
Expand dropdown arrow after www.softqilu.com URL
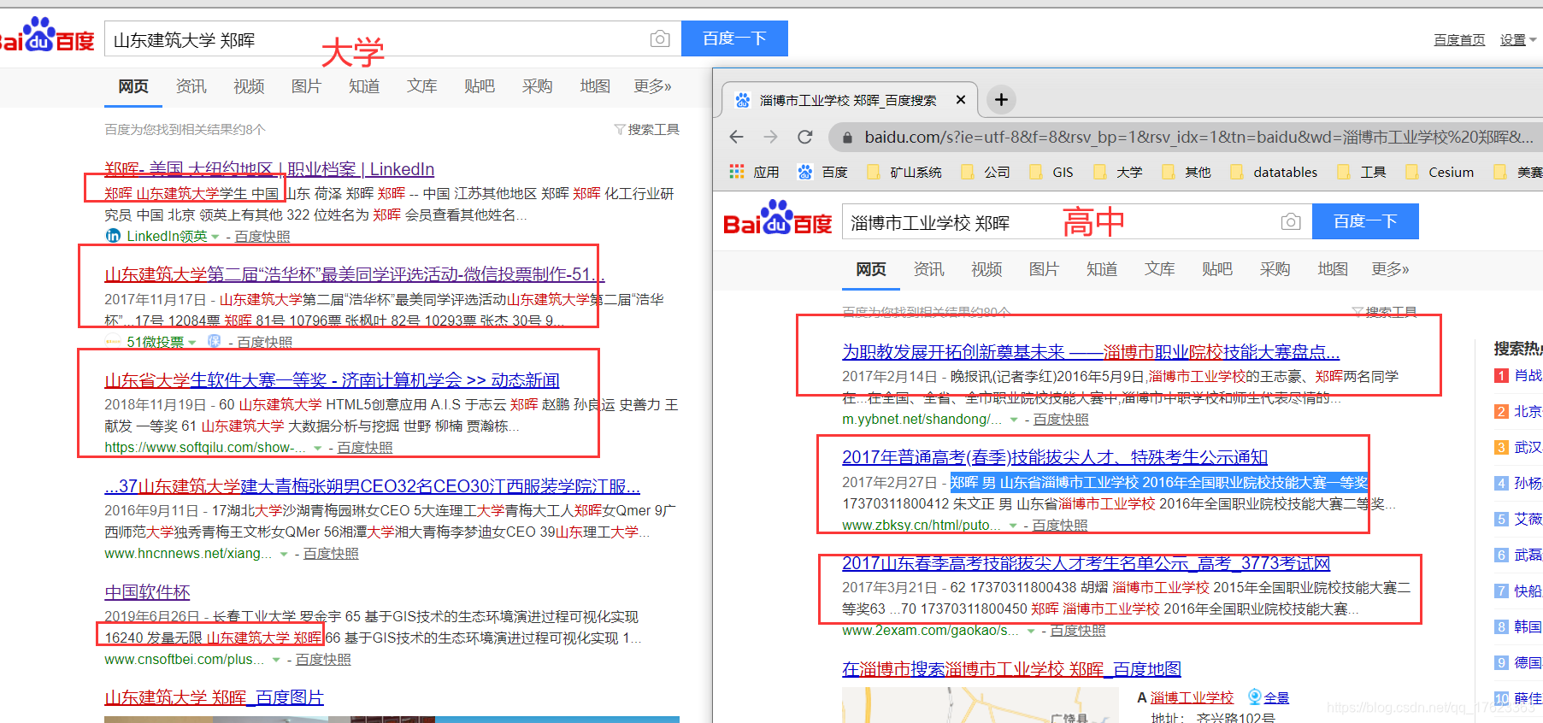(x=318, y=448)
